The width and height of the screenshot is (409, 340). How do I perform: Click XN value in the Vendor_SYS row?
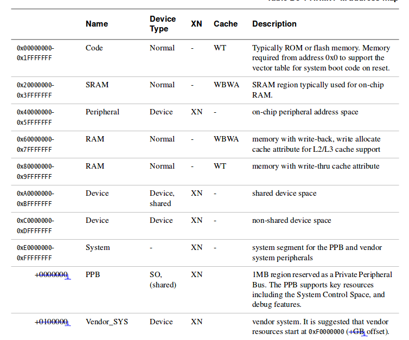196,322
